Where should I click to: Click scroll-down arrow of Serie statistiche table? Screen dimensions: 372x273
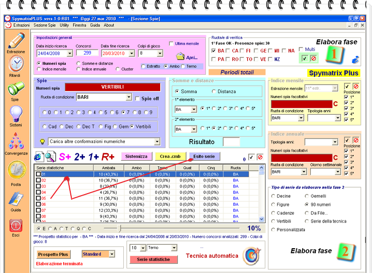click(261, 219)
